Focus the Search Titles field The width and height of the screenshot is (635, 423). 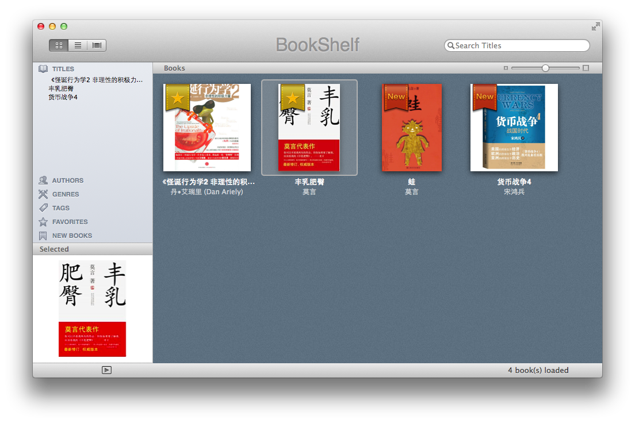coord(517,45)
